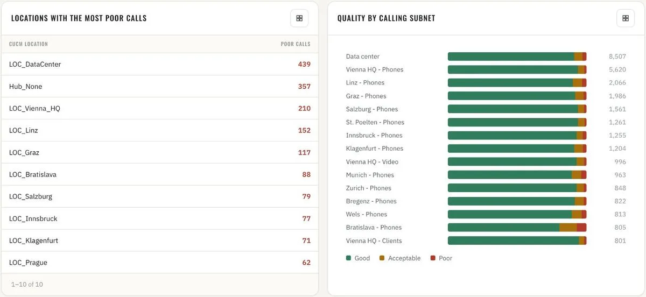Click the Linz - Phones quality bar
Image resolution: width=646 pixels, height=297 pixels.
coord(517,83)
